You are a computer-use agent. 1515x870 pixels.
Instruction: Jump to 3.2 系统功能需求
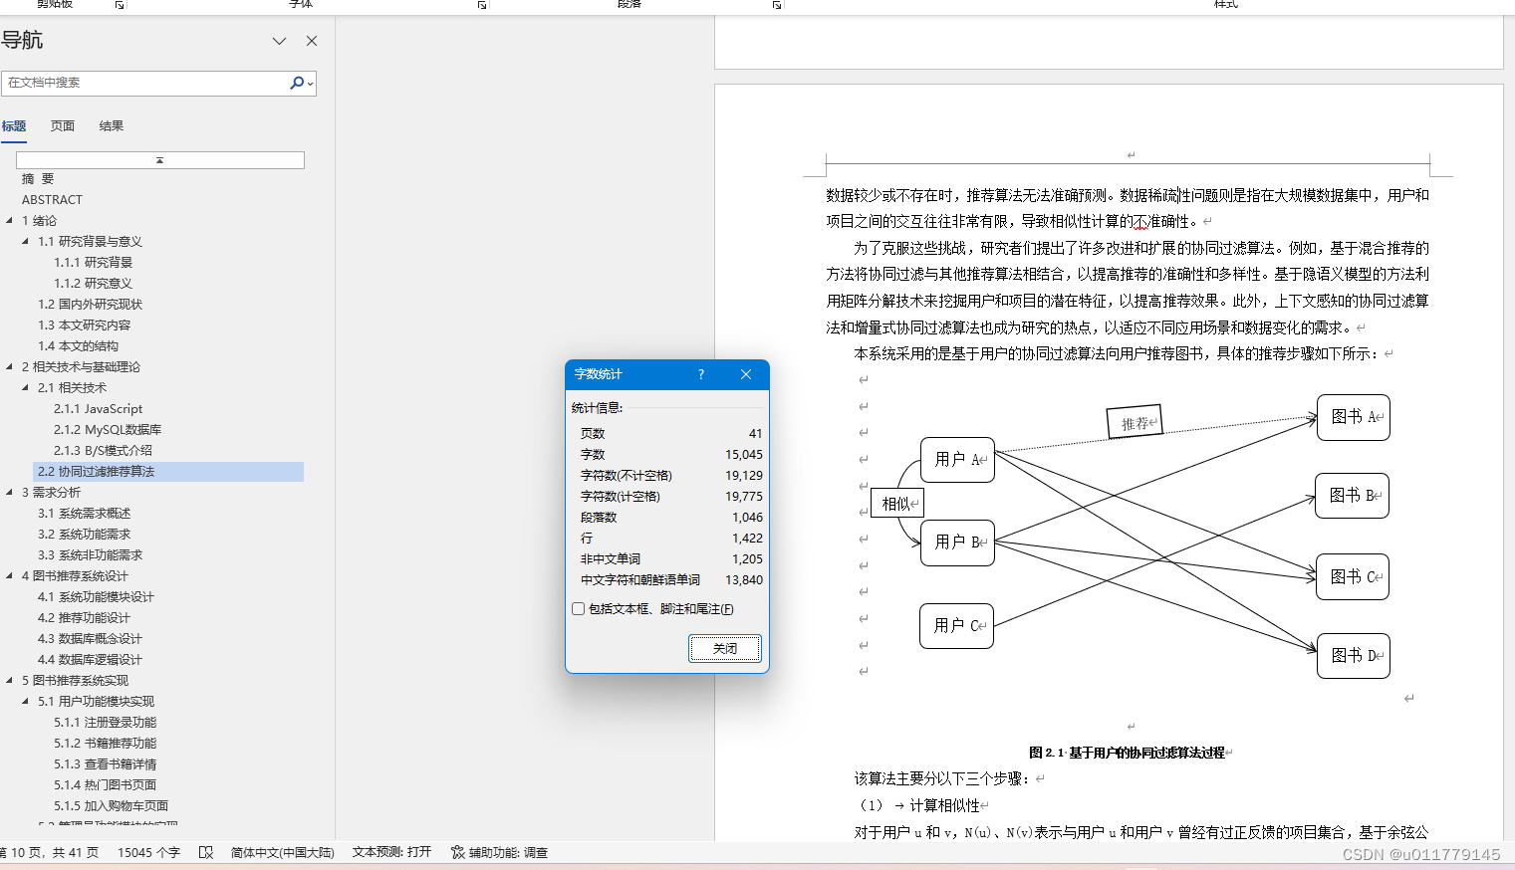[84, 535]
